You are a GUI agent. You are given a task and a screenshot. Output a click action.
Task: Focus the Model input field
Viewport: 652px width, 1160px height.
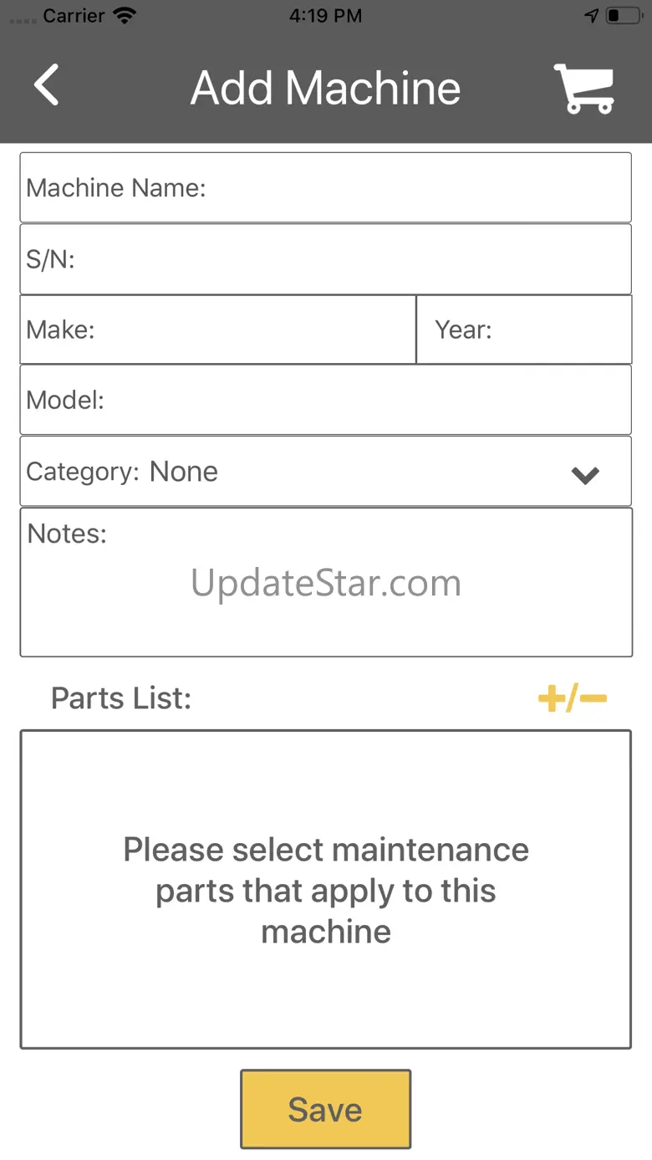326,400
